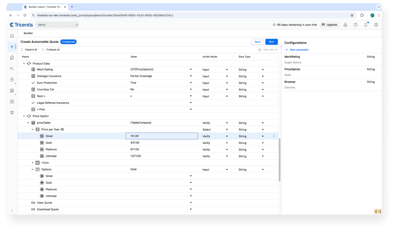Open the sidebar settings gear icon
Viewport: 395px width, 231px height.
click(12, 102)
